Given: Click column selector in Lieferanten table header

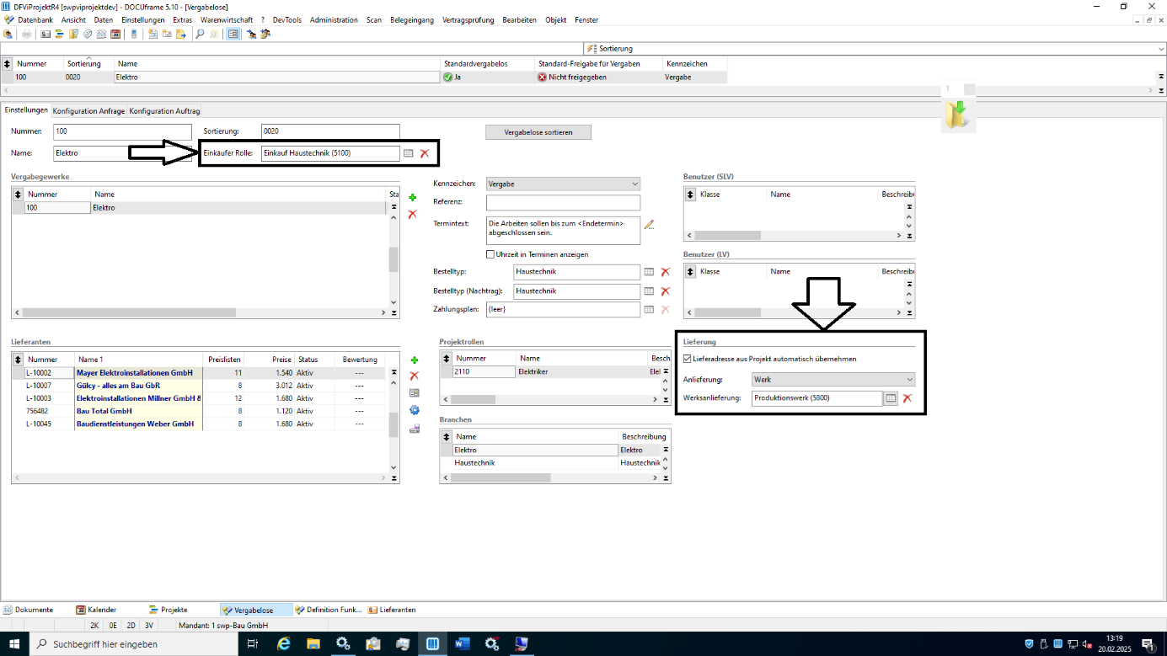Looking at the screenshot, I should pos(18,360).
